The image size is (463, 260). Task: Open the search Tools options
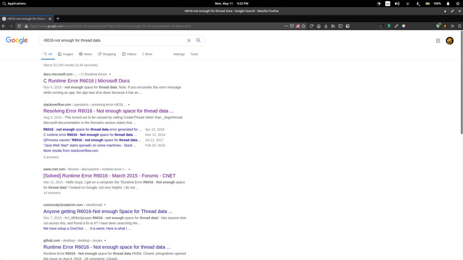tap(194, 54)
